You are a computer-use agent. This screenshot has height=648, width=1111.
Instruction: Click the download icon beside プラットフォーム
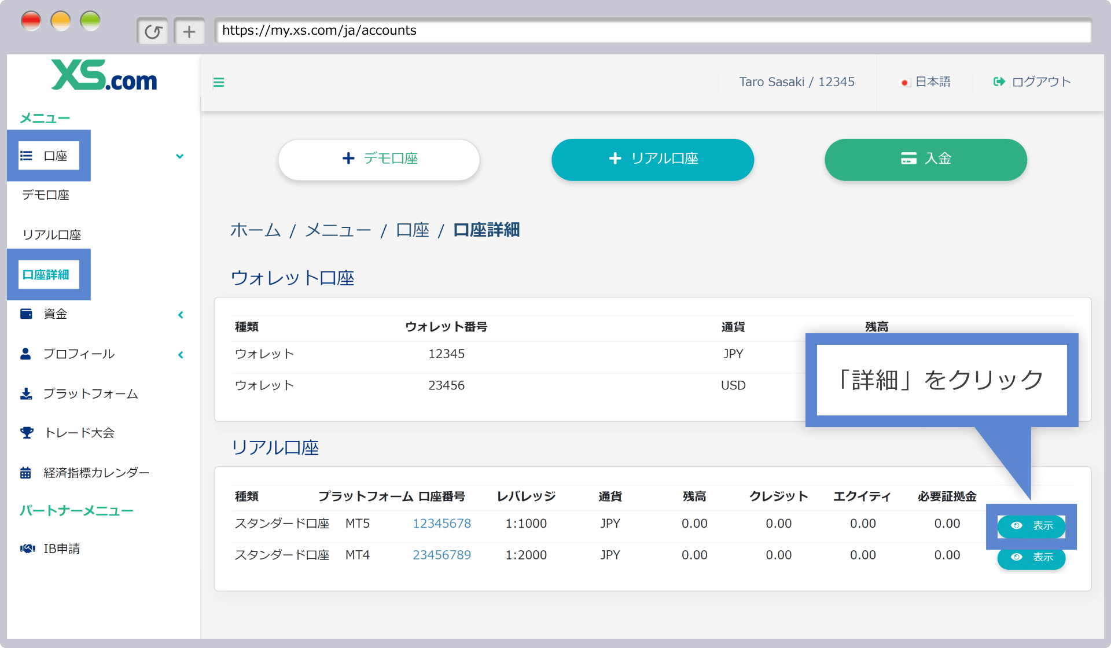[26, 393]
